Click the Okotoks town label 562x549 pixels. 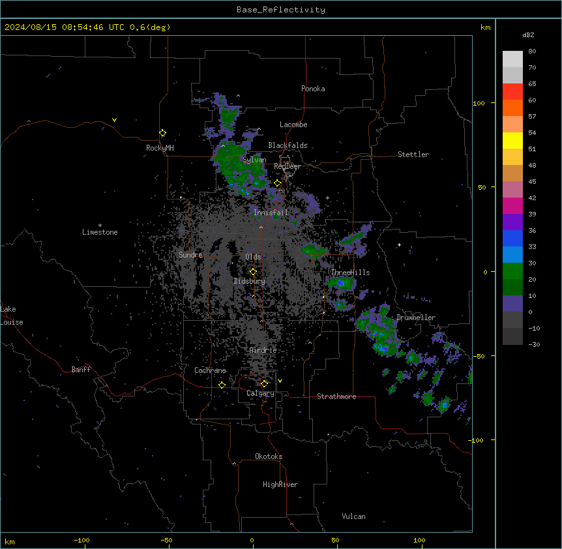269,456
